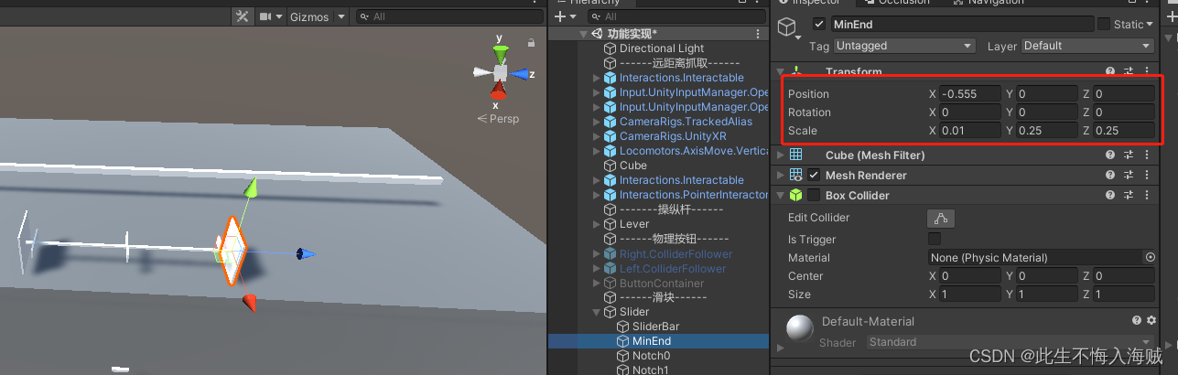Expand Interactions.PointerInteractor arrow

coord(597,195)
